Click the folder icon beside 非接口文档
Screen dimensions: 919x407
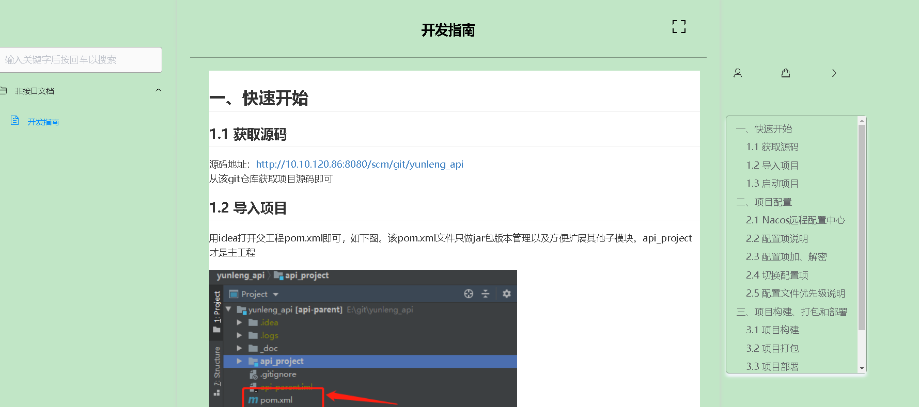(3, 91)
